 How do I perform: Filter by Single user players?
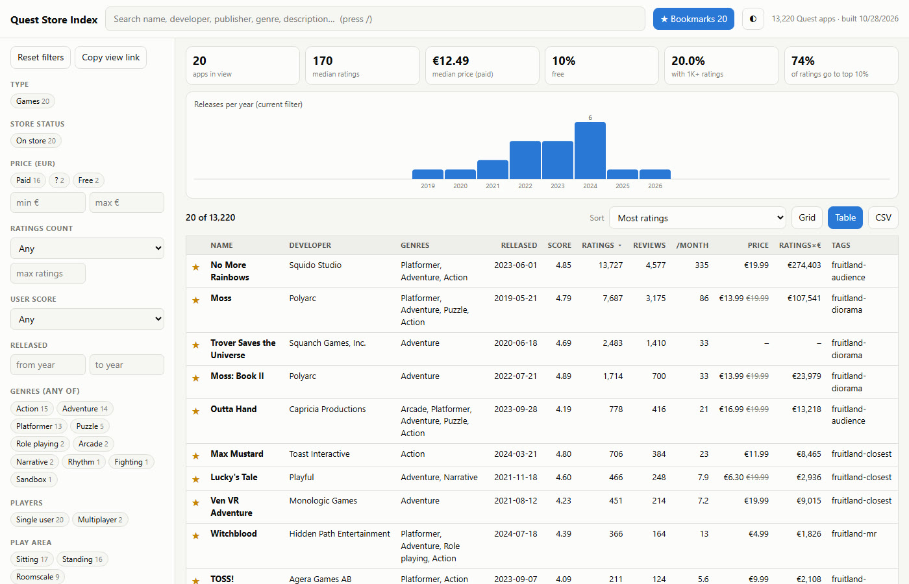[x=40, y=520]
